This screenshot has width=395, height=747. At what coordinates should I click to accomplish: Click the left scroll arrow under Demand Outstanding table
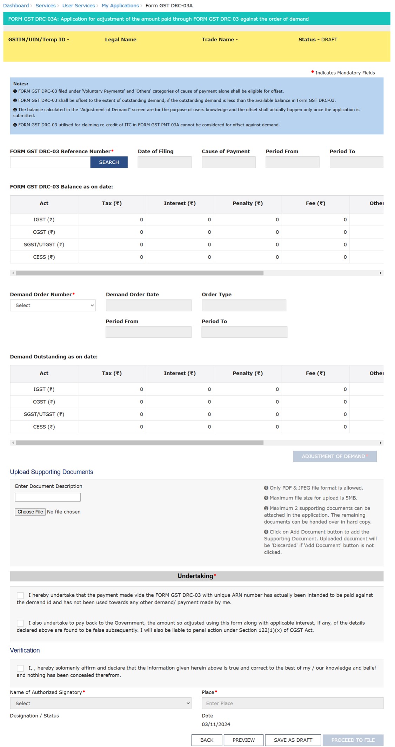13,443
